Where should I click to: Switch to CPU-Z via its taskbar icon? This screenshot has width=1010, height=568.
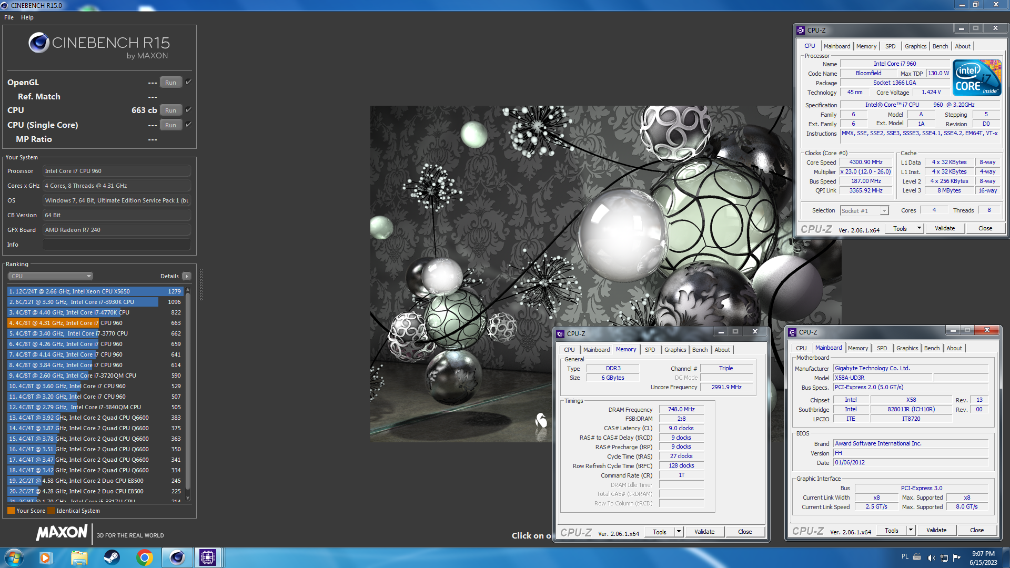tap(208, 557)
